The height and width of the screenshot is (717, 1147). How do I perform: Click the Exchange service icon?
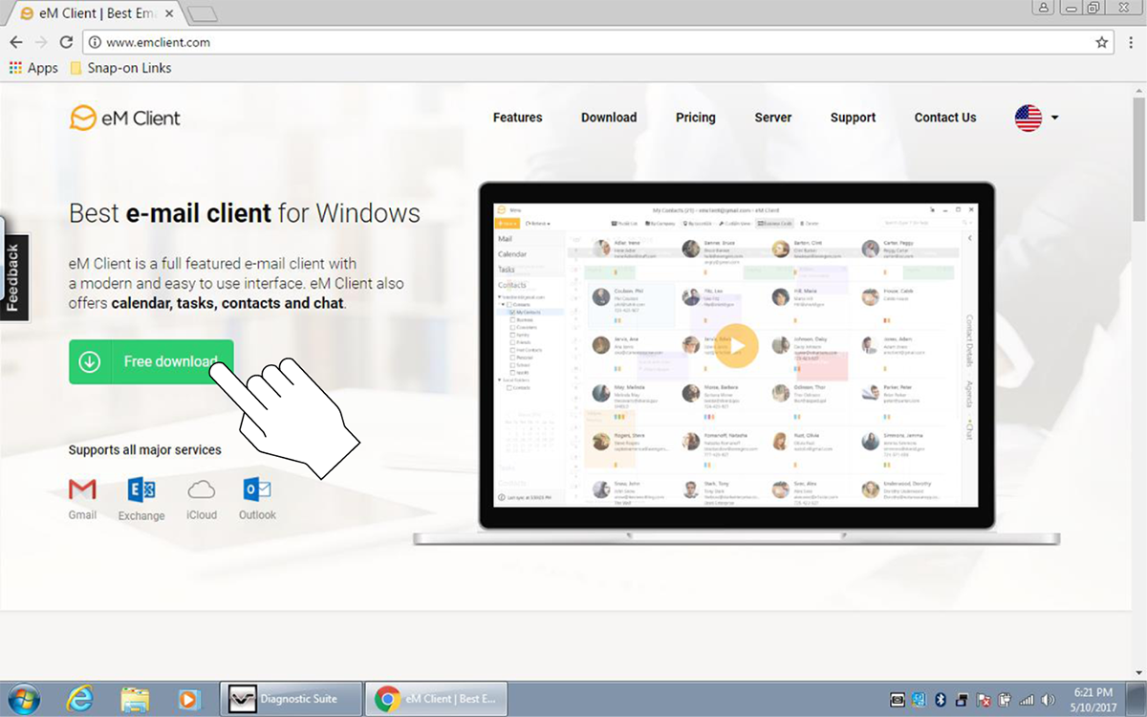(x=141, y=490)
